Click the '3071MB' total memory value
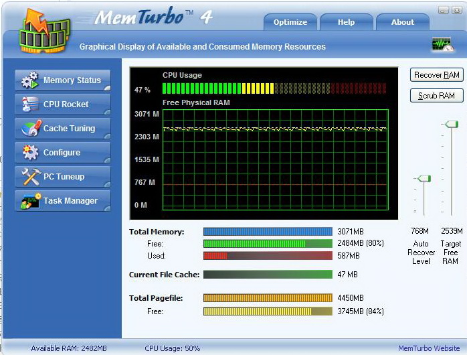 point(351,232)
